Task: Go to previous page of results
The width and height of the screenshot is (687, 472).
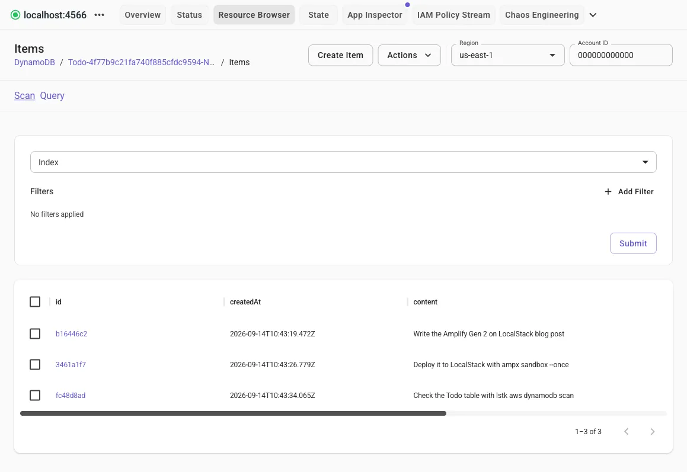Action: 627,432
